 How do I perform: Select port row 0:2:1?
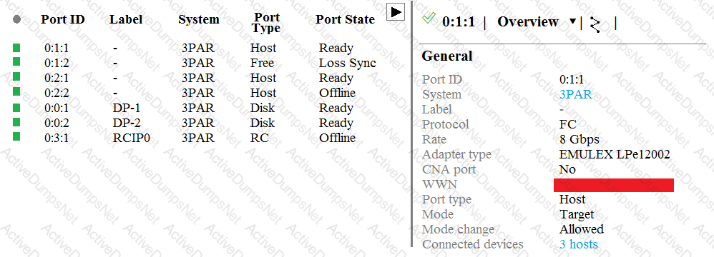(195, 78)
